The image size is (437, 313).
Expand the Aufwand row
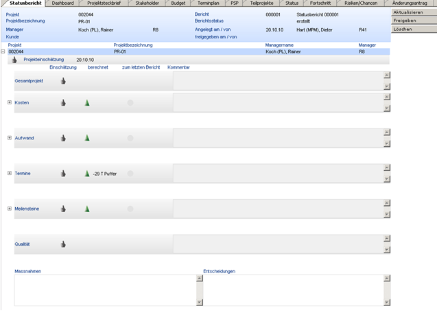click(10, 138)
